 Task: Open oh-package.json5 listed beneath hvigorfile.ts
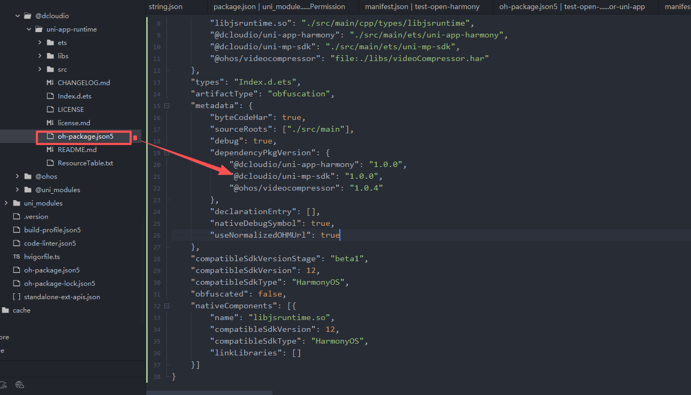pyautogui.click(x=52, y=270)
